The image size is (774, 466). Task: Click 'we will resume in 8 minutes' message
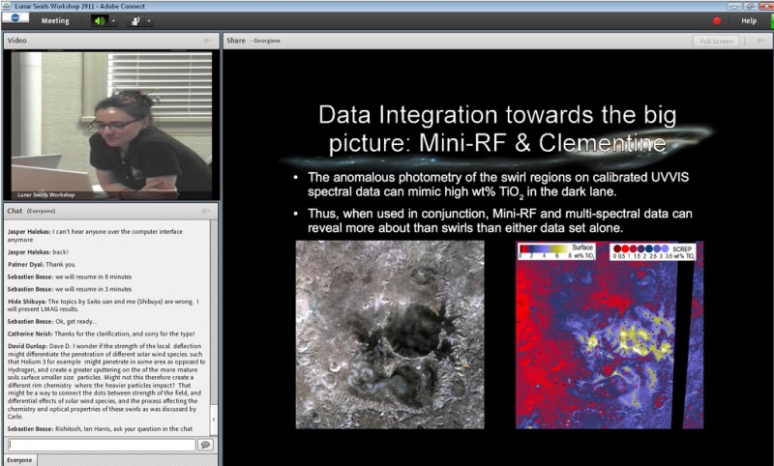coord(70,277)
